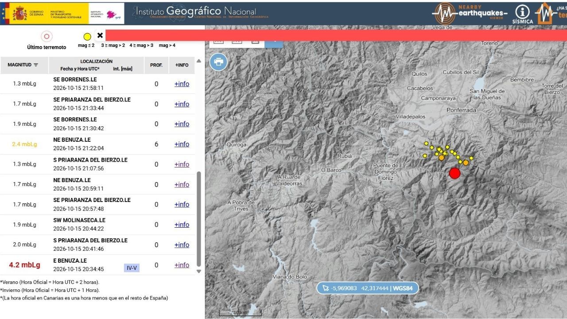Select the large red earthquake marker on map
Image resolution: width=567 pixels, height=319 pixels.
454,173
